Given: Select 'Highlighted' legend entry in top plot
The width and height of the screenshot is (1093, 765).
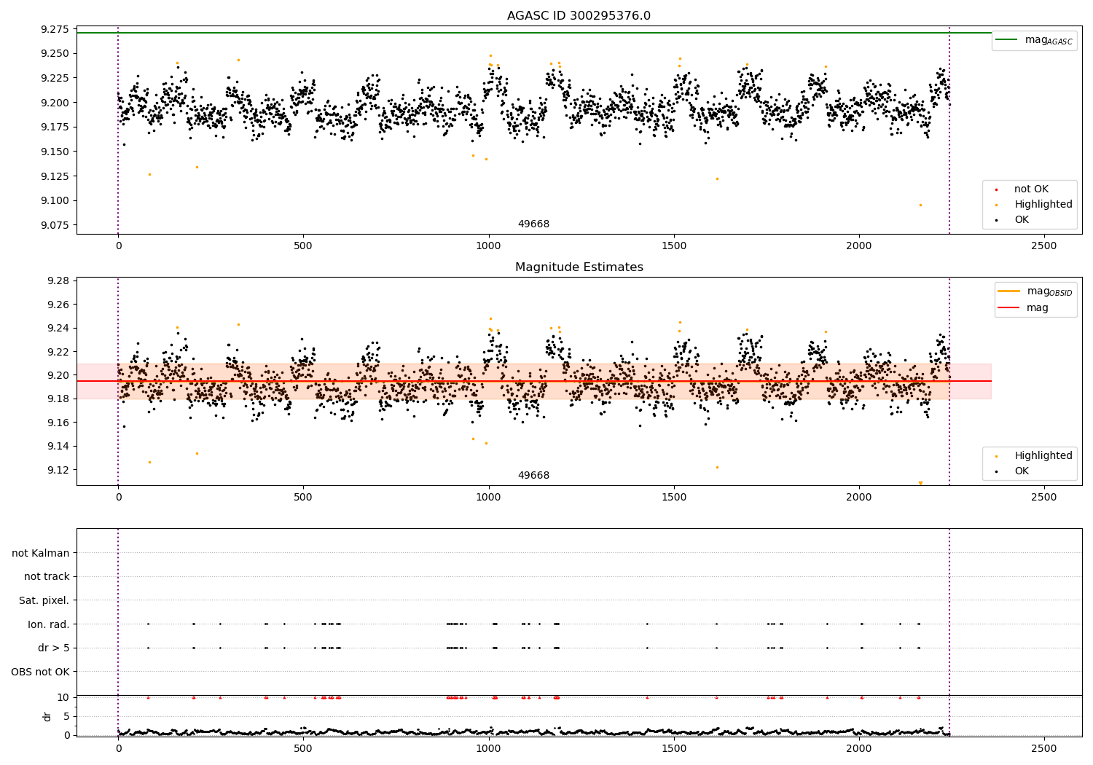Looking at the screenshot, I should point(1043,205).
